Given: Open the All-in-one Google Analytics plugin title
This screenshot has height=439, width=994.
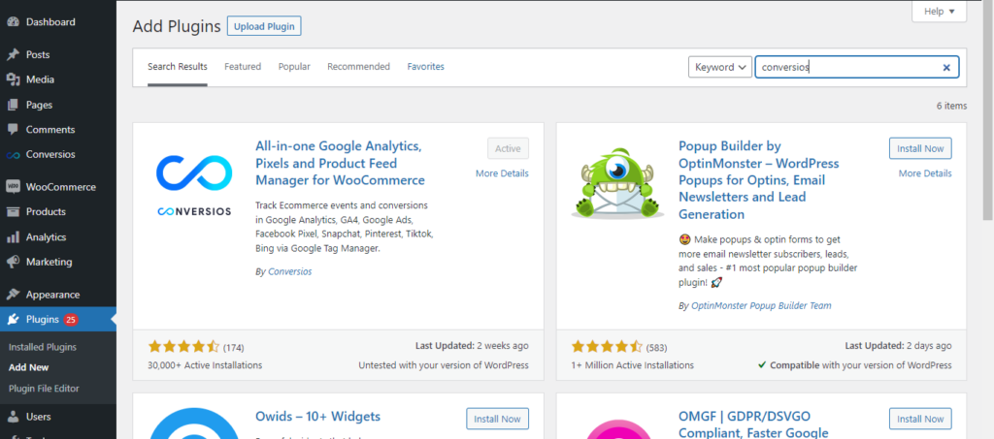Looking at the screenshot, I should (x=340, y=163).
